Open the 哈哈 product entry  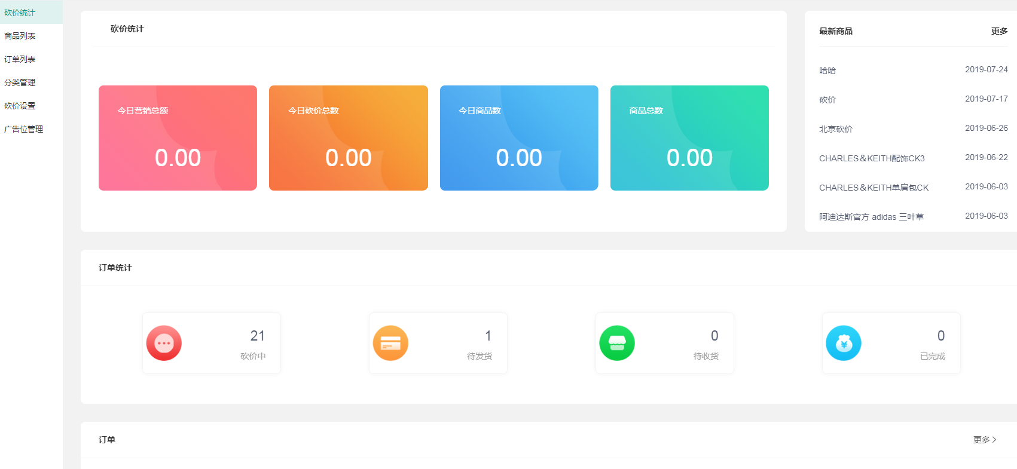click(x=827, y=70)
